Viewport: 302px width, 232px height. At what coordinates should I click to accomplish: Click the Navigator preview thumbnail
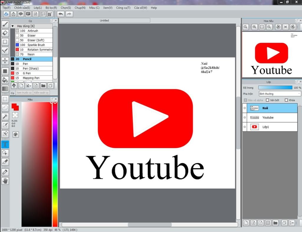tap(272, 54)
